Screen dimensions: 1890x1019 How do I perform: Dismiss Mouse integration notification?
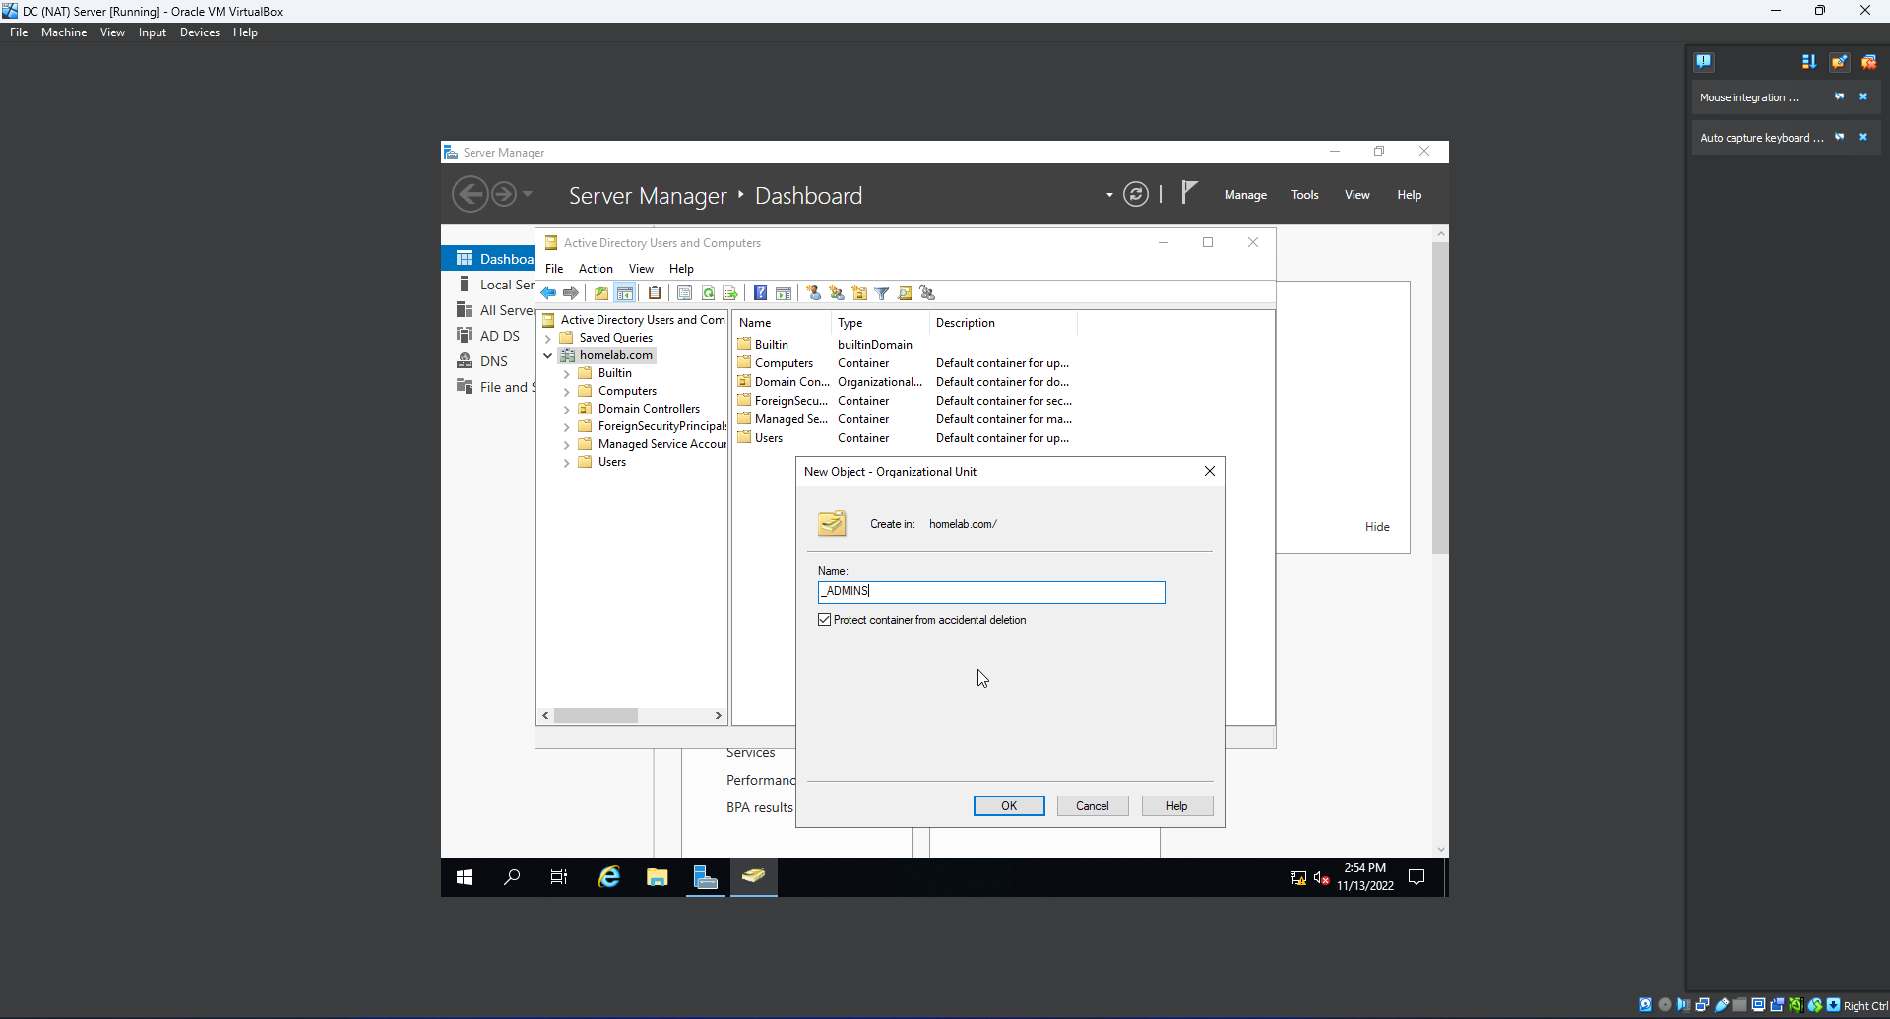click(x=1863, y=96)
